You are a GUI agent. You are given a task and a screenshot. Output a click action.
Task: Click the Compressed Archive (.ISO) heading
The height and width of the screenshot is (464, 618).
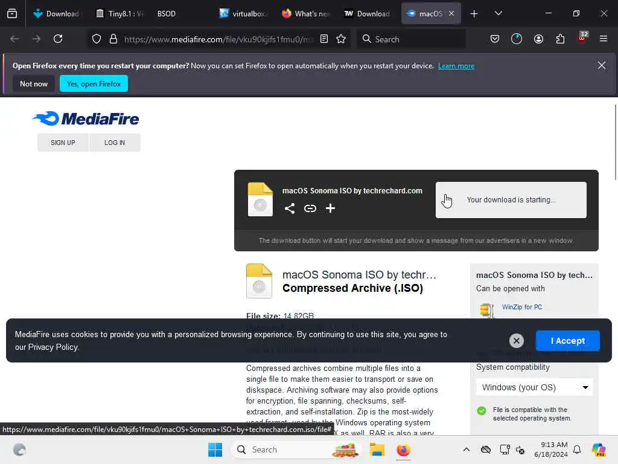[352, 288]
